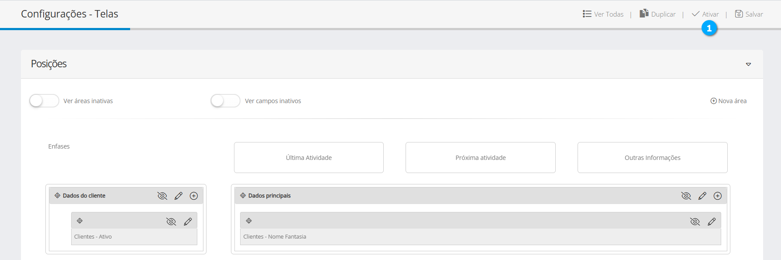Hide the Clientes - Nome Fantasia field
The height and width of the screenshot is (260, 781).
point(695,222)
